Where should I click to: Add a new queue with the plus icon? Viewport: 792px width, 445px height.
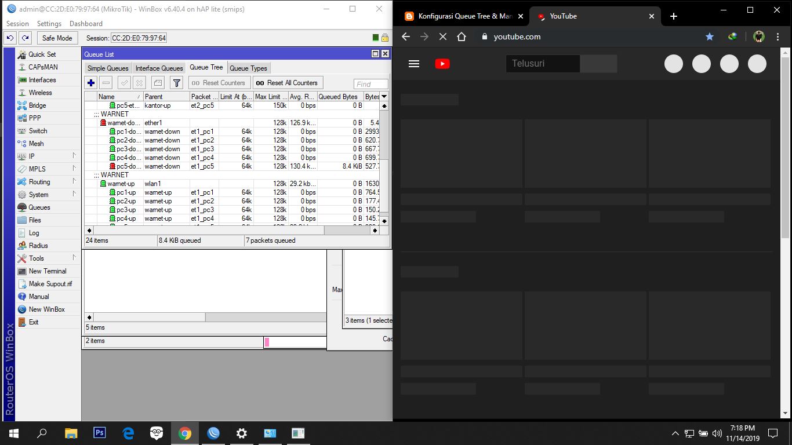point(91,83)
